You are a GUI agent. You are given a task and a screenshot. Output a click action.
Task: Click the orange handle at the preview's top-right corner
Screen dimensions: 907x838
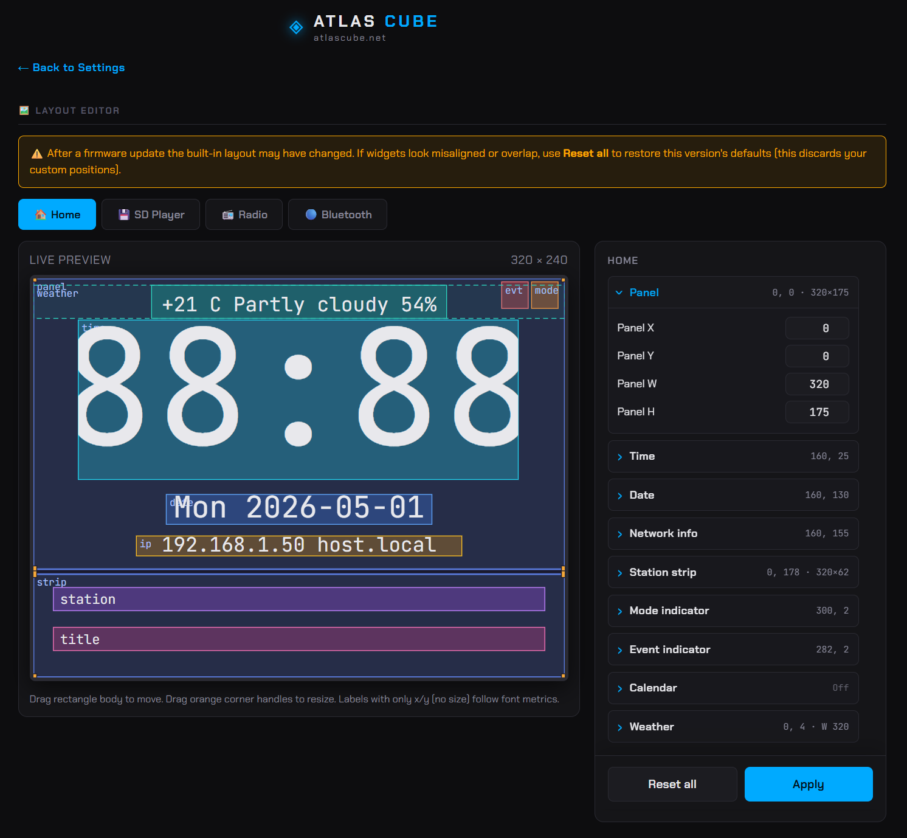coord(564,280)
